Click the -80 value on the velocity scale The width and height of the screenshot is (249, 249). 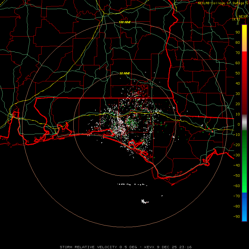pos(237,206)
